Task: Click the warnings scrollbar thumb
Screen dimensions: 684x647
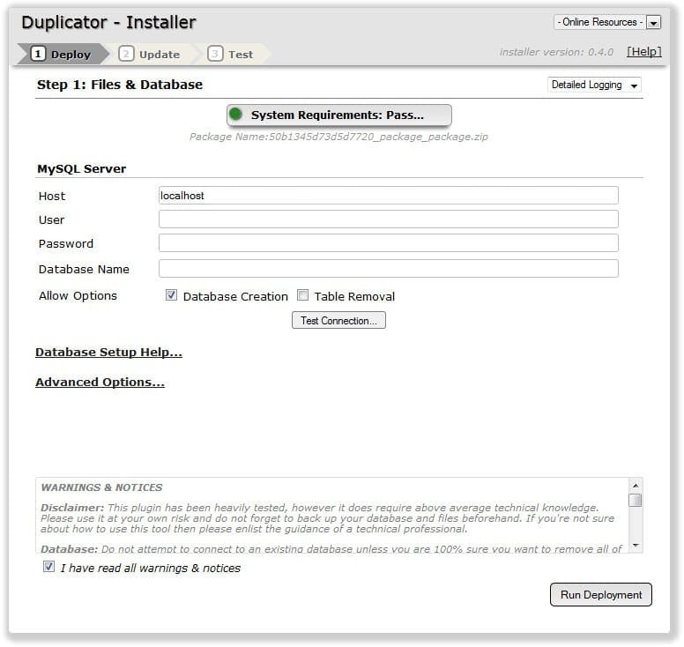Action: [x=636, y=500]
